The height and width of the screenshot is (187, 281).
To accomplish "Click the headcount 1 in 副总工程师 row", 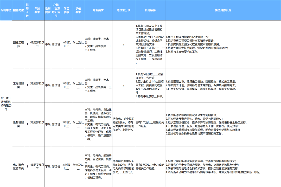I will tap(27, 44).
